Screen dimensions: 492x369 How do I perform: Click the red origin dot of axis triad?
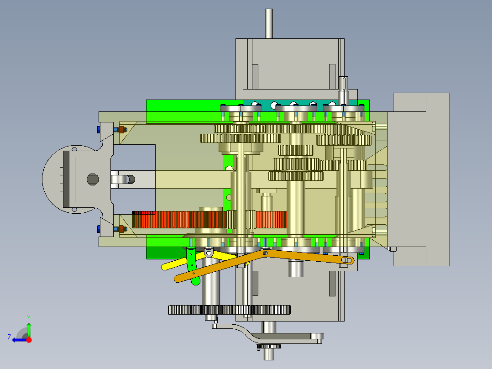(x=29, y=340)
